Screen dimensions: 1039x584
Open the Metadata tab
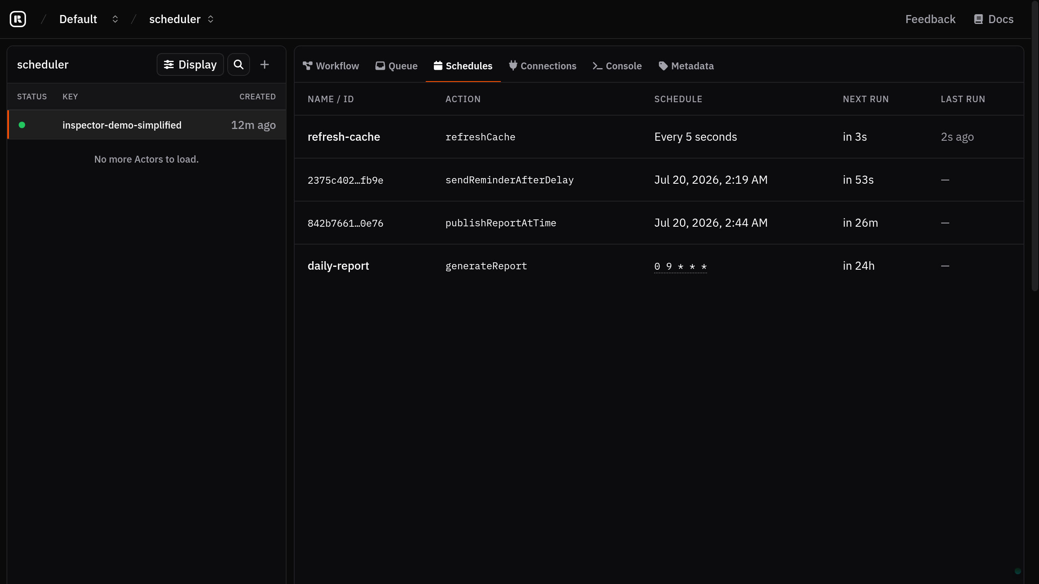686,66
